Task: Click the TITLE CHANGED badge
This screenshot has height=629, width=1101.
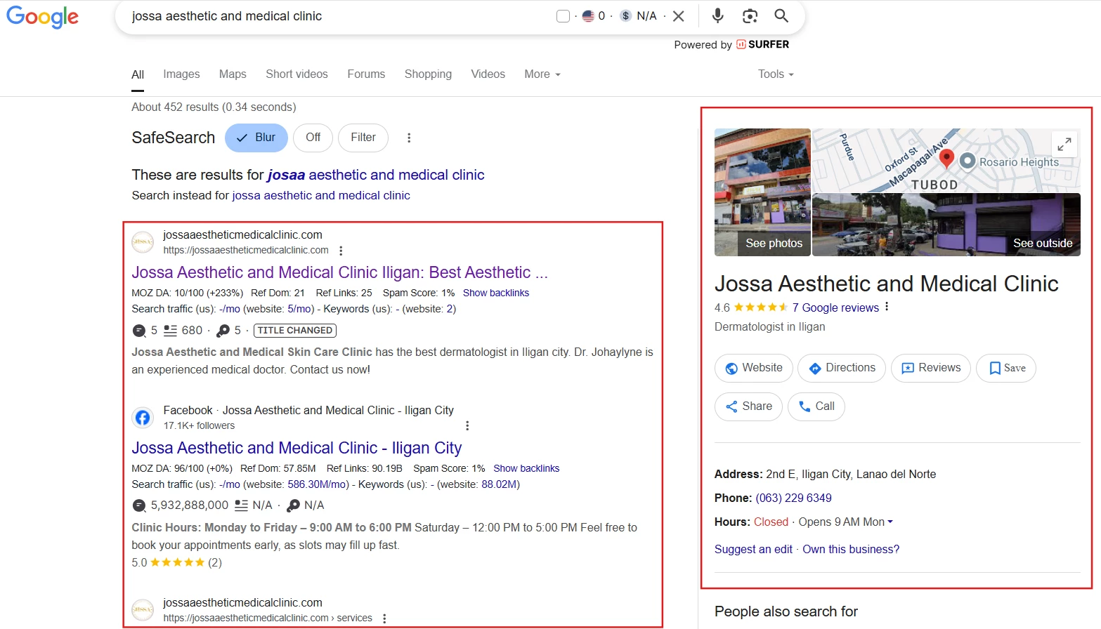Action: click(x=295, y=330)
